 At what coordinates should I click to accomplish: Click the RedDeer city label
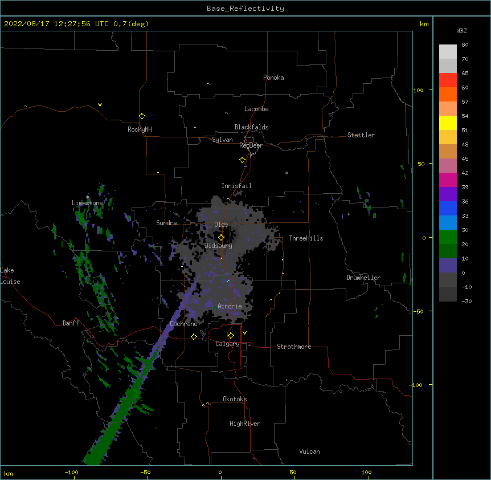tap(251, 145)
